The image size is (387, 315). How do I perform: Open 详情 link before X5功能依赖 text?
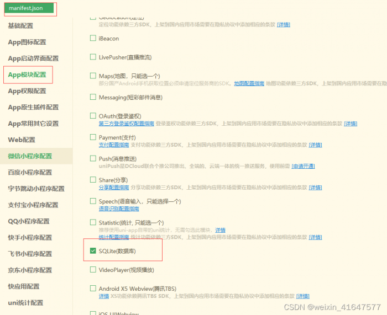coord(104,296)
